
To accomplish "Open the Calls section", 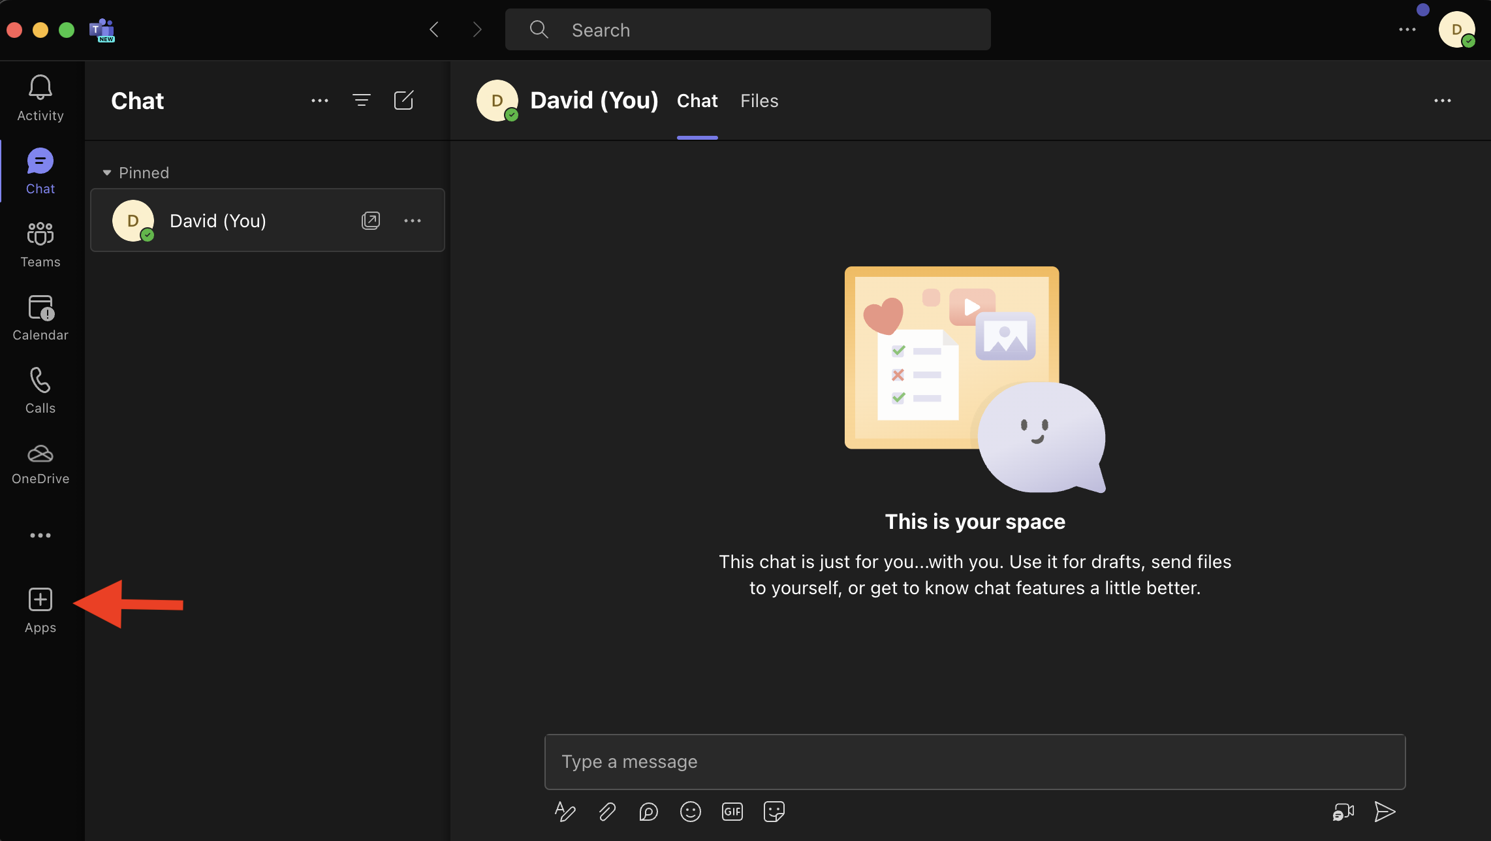I will tap(40, 390).
